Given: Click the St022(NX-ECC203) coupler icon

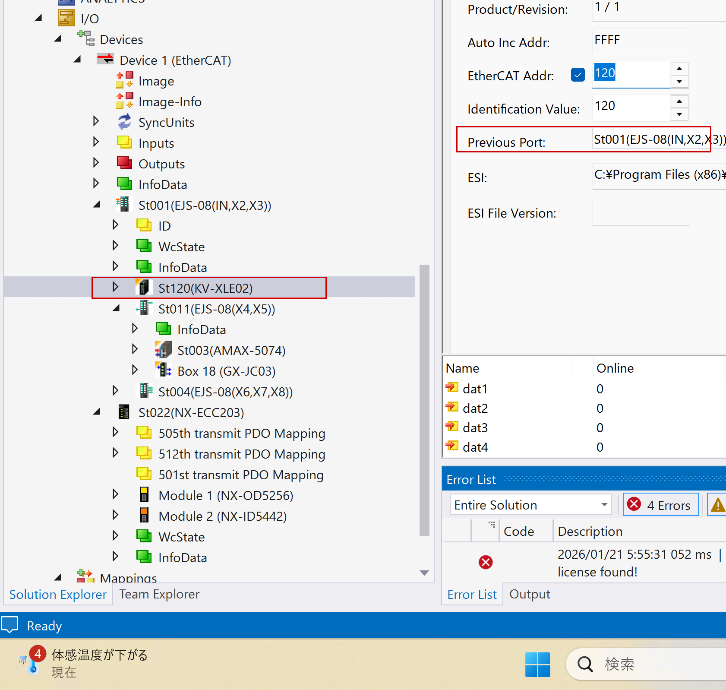Looking at the screenshot, I should click(124, 412).
